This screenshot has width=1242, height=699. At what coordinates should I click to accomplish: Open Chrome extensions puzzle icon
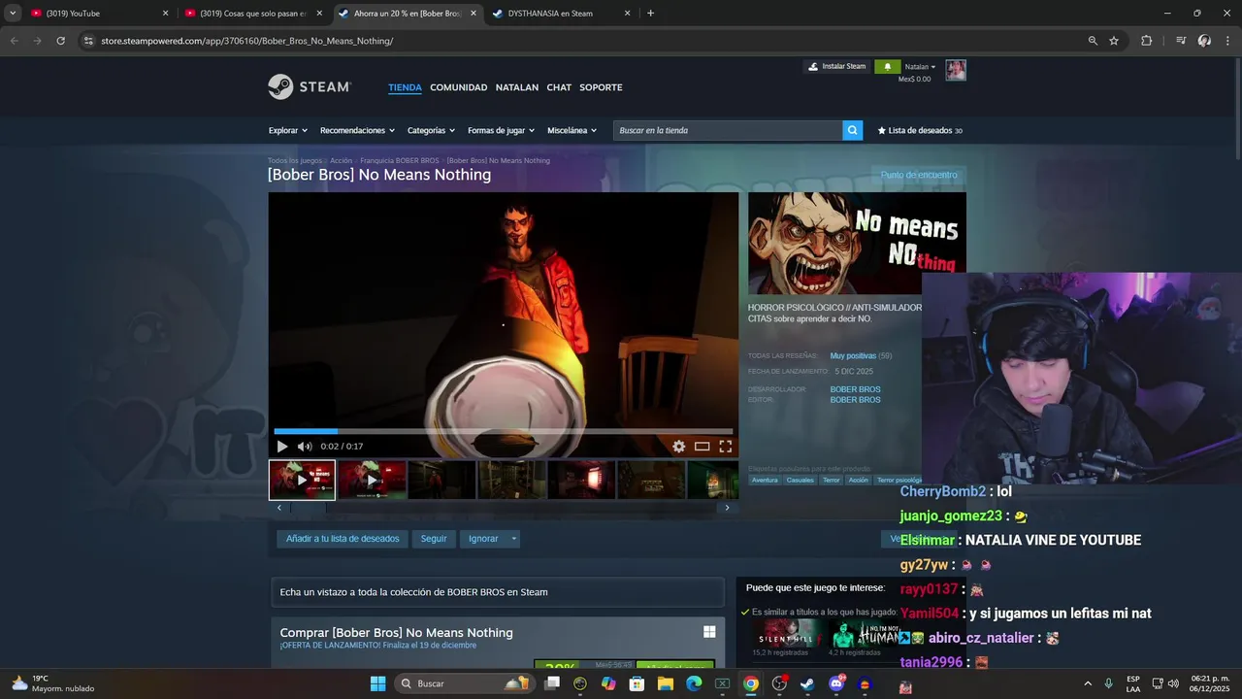1147,41
